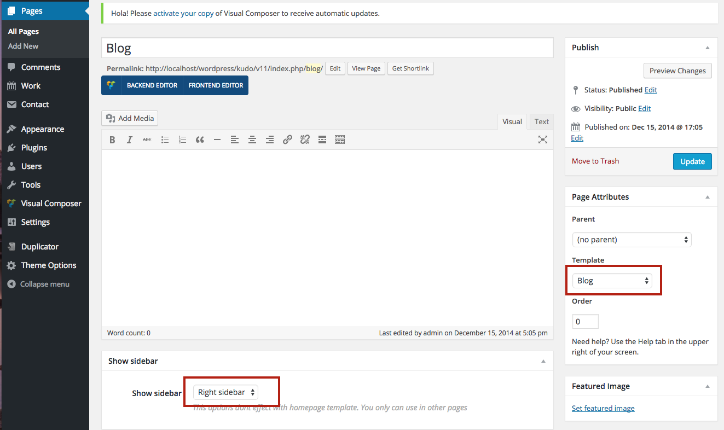Click the 'Word count: 0' status text
This screenshot has width=724, height=430.
click(x=129, y=333)
